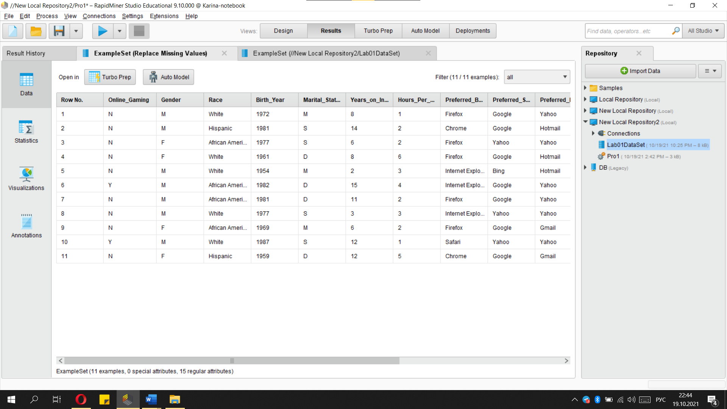Open a process using the folder icon

[36, 31]
